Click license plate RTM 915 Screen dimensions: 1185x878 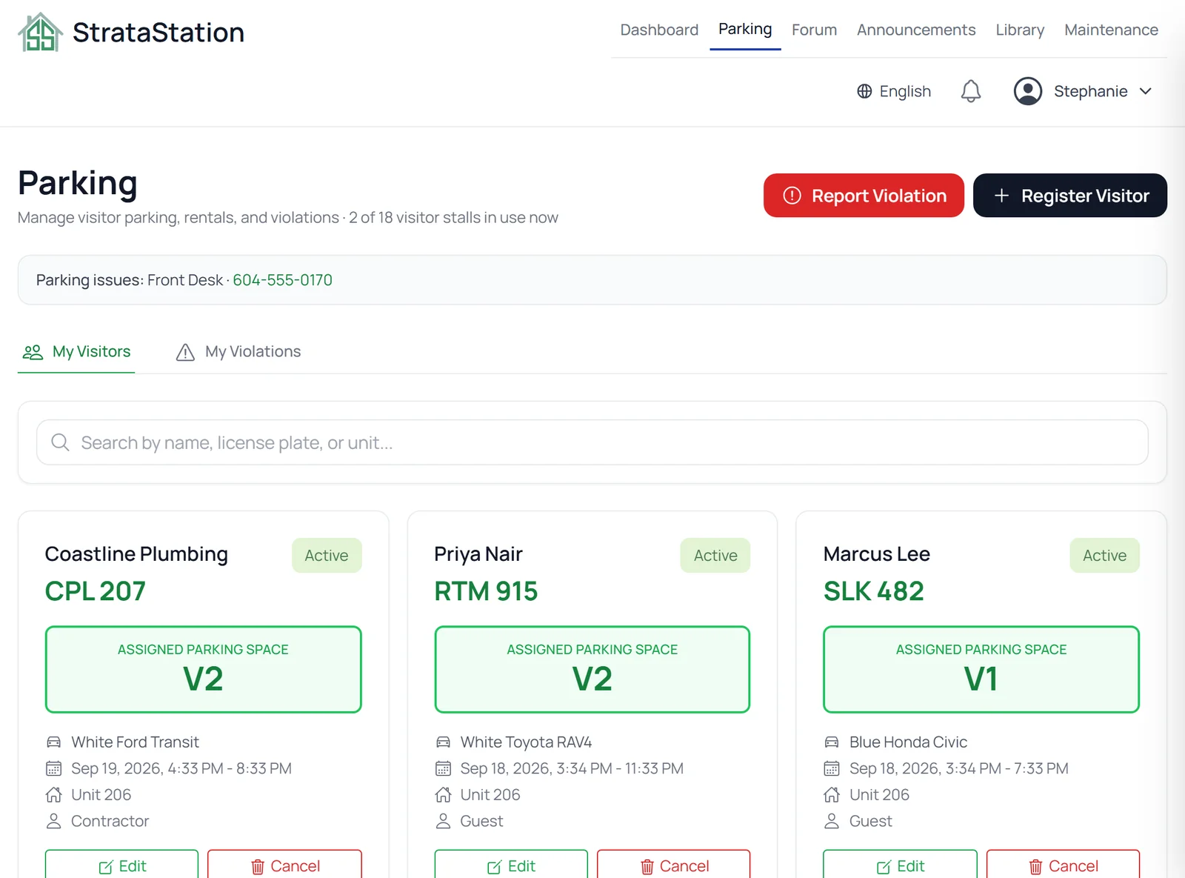click(486, 591)
